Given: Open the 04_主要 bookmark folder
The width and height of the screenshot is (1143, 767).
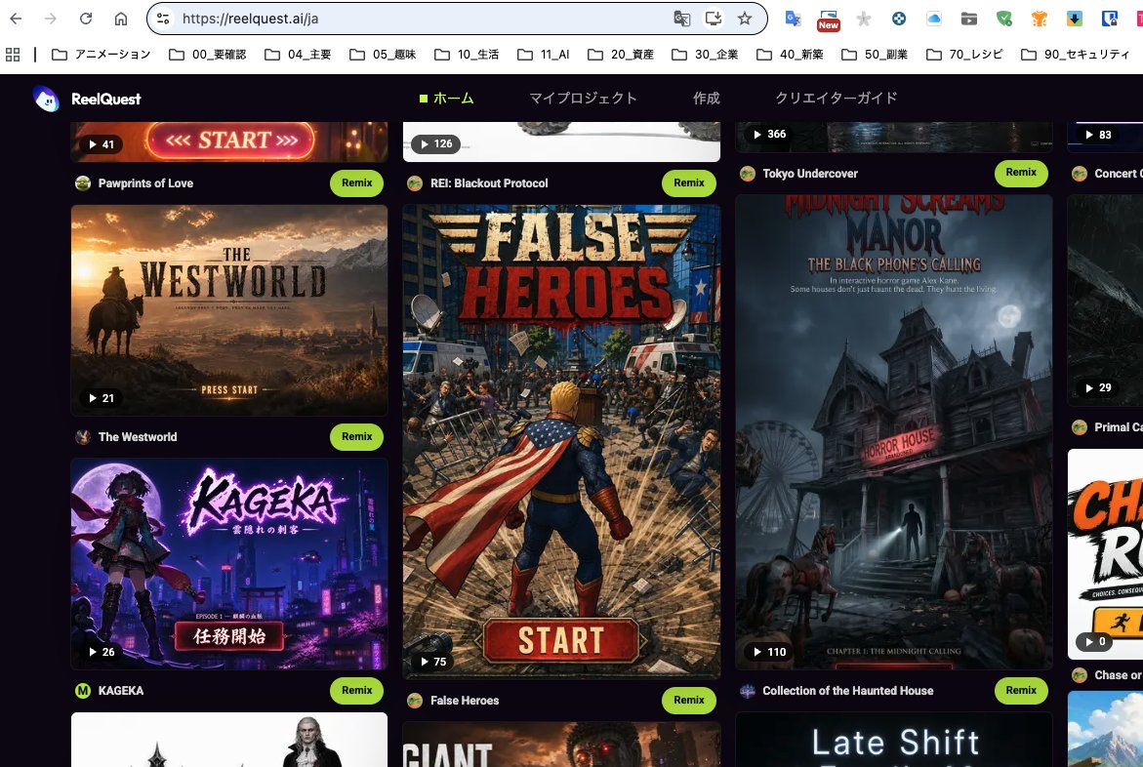Looking at the screenshot, I should pos(298,54).
